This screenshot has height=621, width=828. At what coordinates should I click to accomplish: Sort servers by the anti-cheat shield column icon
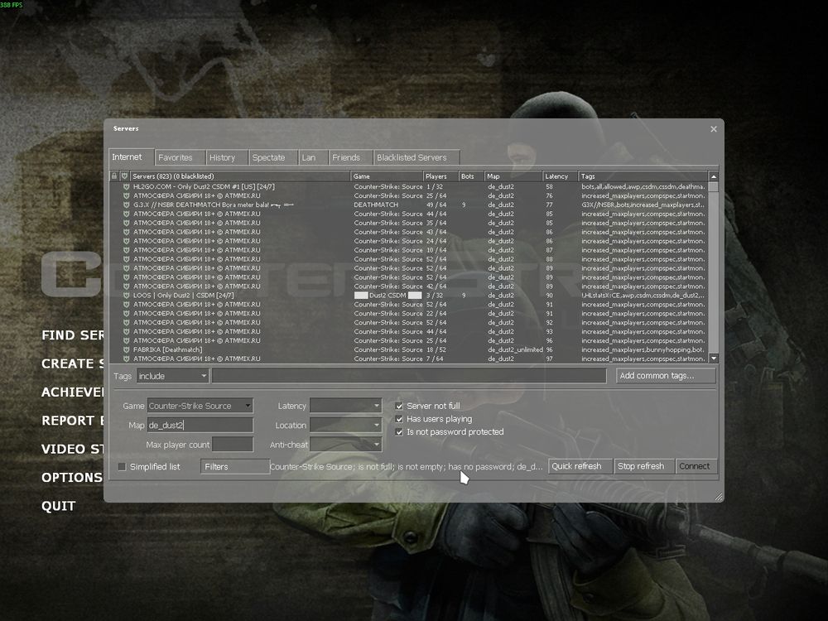pos(125,176)
